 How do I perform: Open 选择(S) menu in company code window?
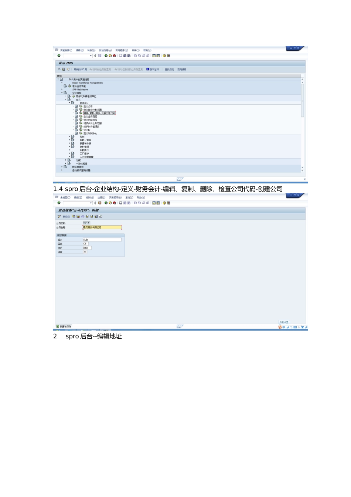pos(101,197)
